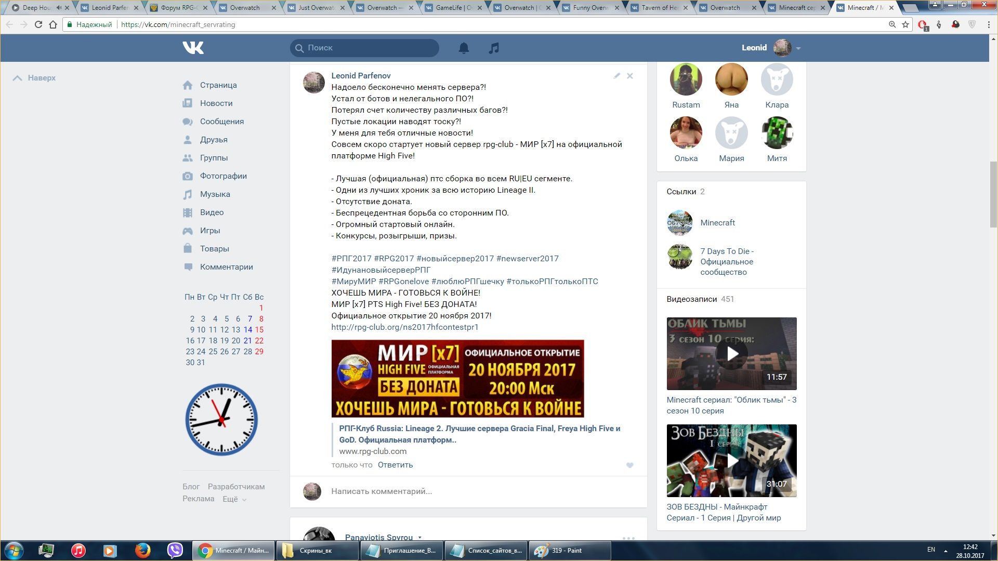Open Сообщения in the left menu
This screenshot has height=561, width=998.
(x=221, y=122)
